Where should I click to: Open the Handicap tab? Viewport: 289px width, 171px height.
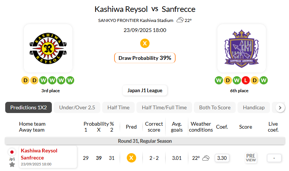tap(254, 107)
